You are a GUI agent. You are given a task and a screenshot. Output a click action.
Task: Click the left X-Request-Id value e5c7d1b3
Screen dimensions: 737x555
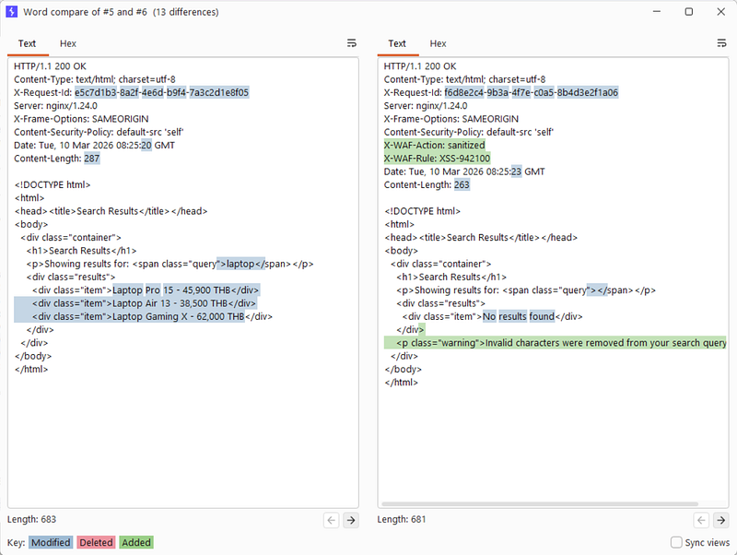coord(96,93)
